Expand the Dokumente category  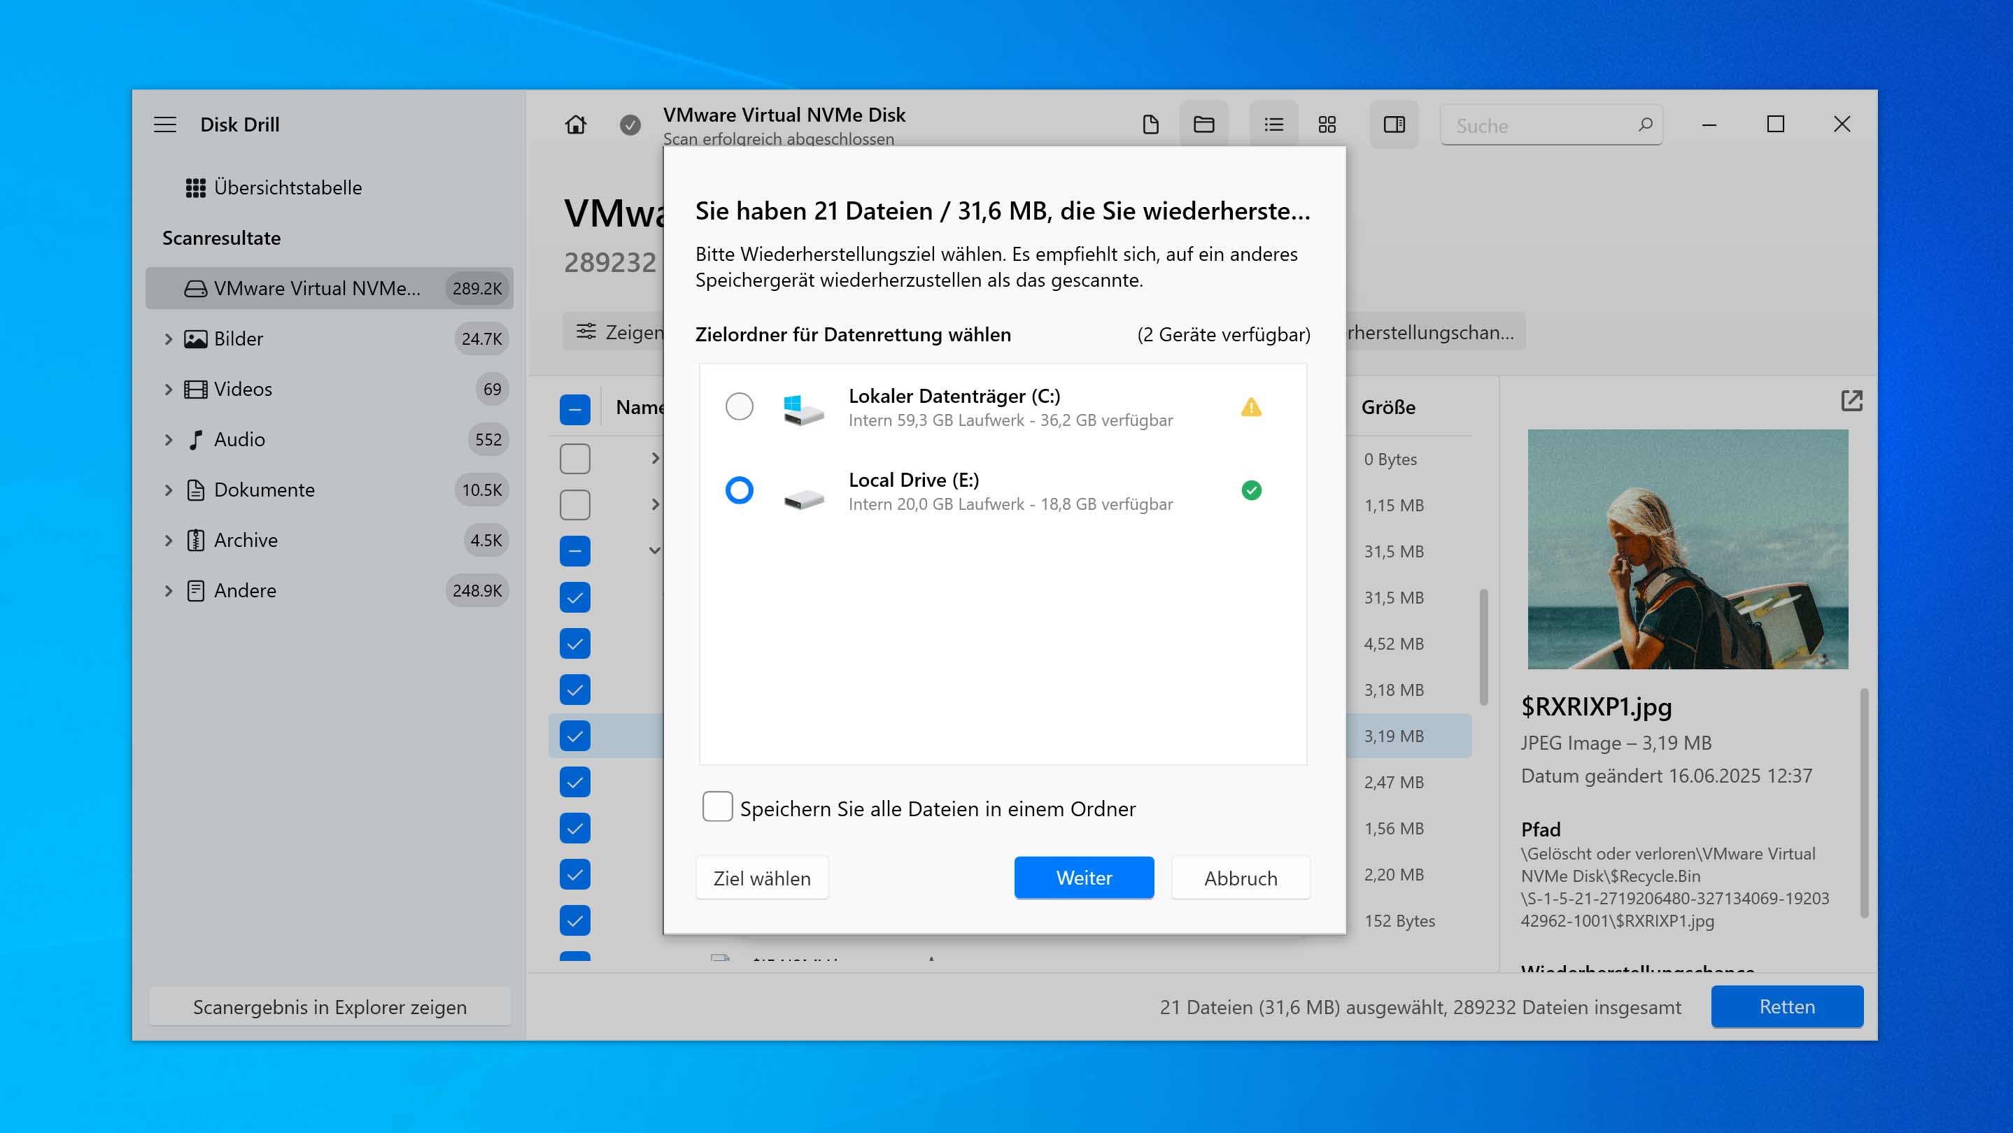tap(168, 490)
